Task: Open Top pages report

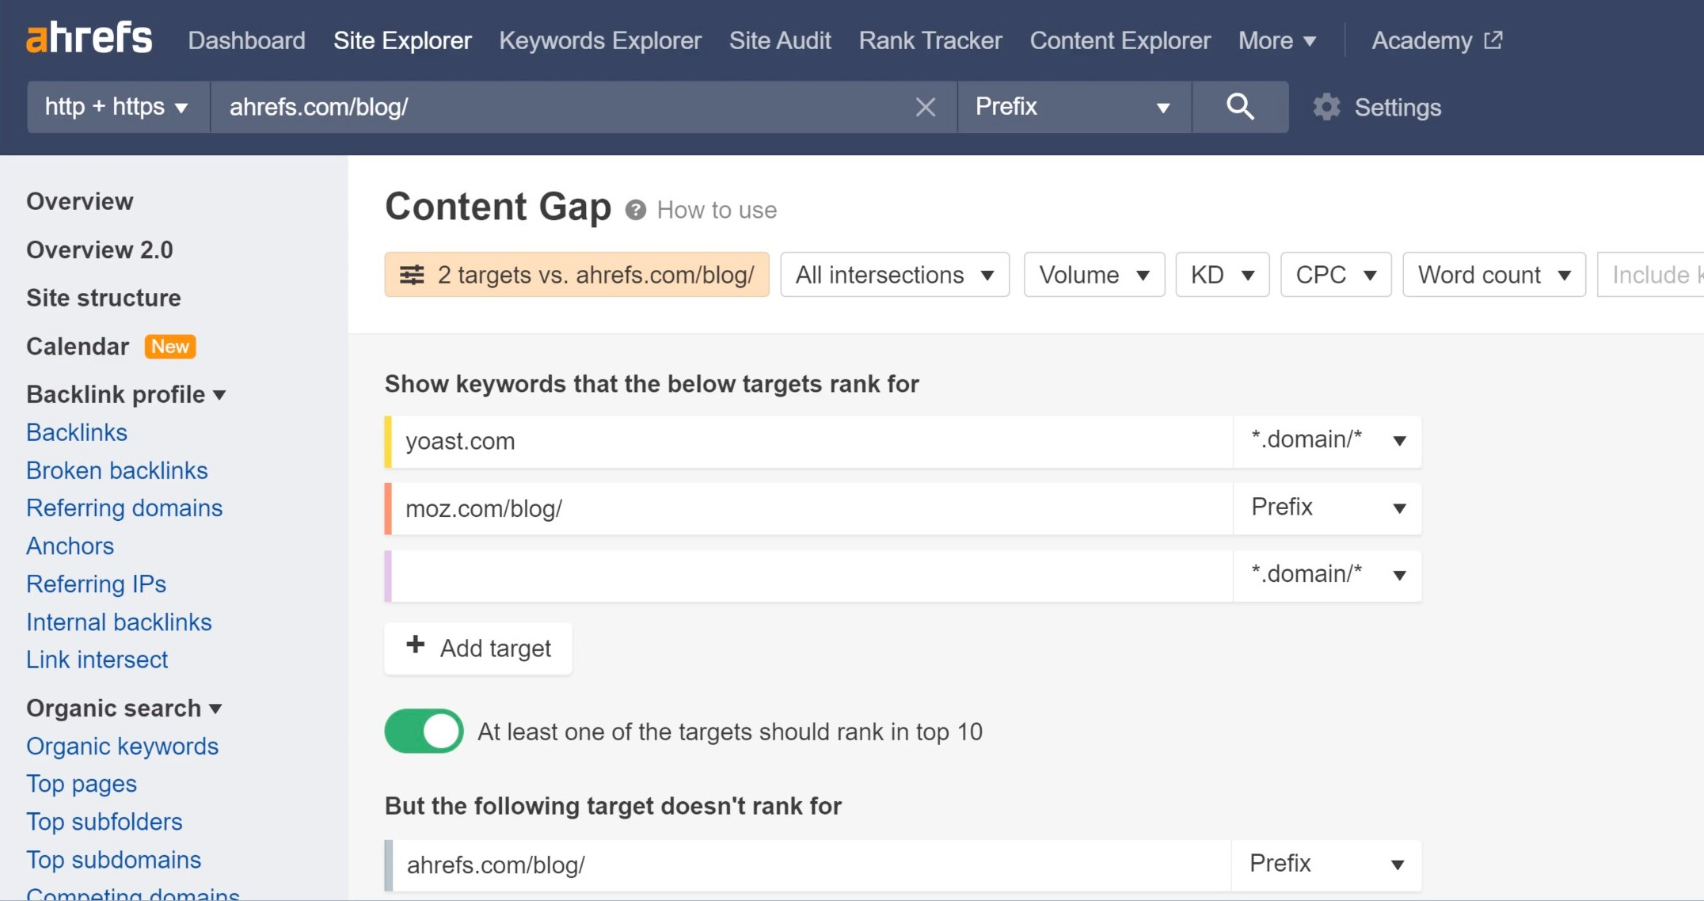Action: [82, 784]
